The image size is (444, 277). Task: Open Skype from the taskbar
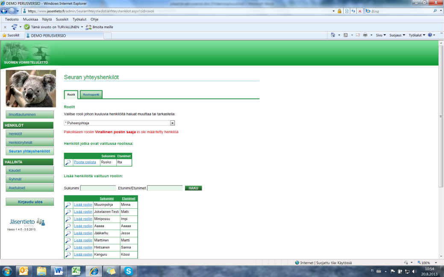tap(128, 271)
